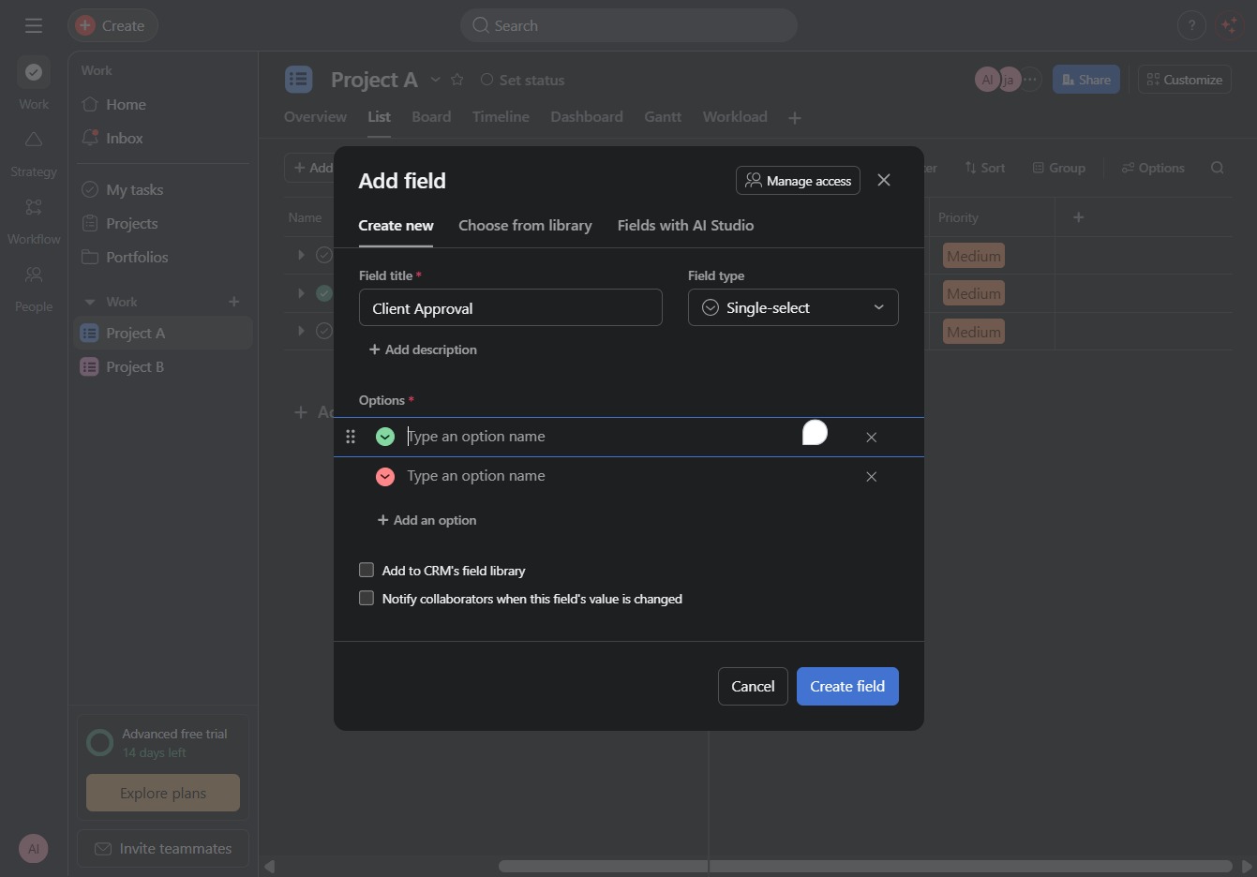1257x877 pixels.
Task: Click the top Search box
Action: [629, 25]
